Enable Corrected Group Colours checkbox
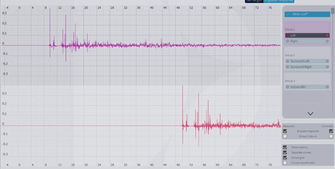335x169 pixels. [x=331, y=136]
